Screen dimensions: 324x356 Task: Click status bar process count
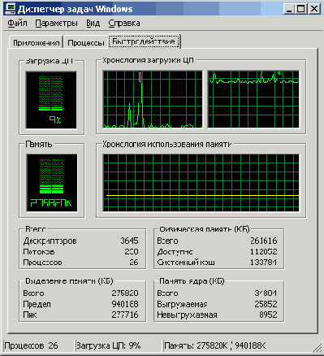(x=32, y=345)
